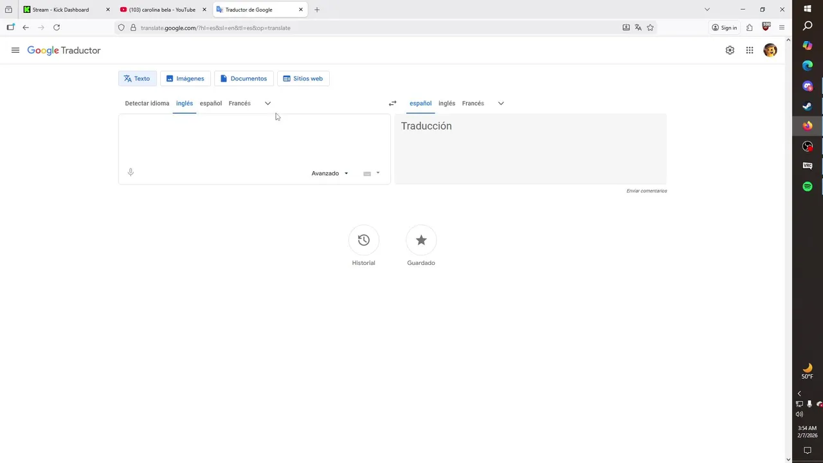The height and width of the screenshot is (463, 823).
Task: Open the Google account avatar
Action: click(770, 50)
